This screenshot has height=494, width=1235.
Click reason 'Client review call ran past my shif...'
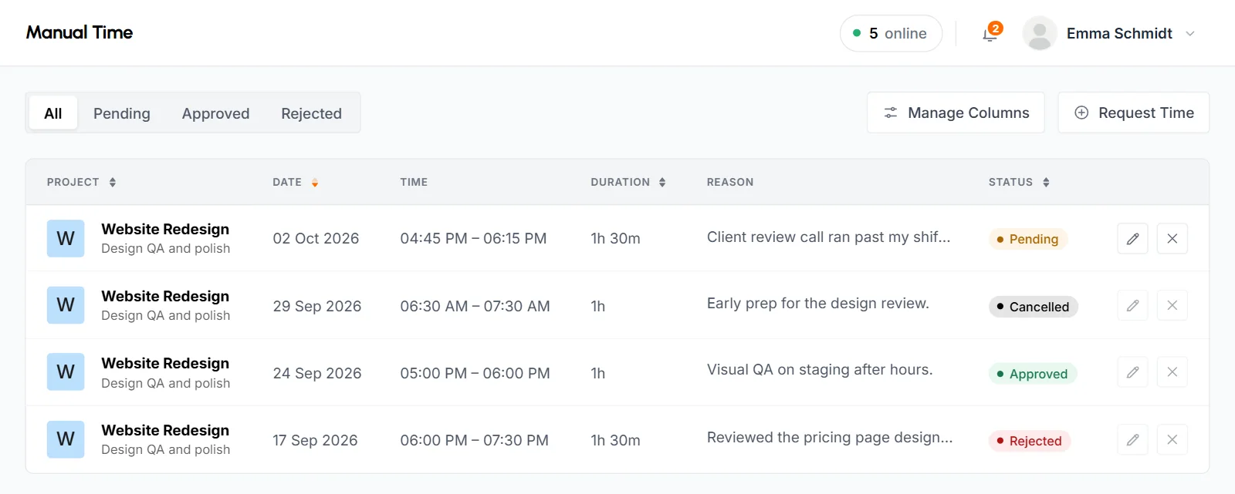pyautogui.click(x=829, y=237)
